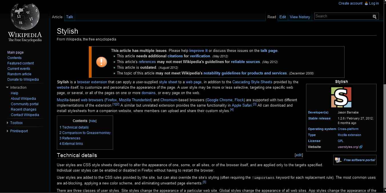Open a Random article

click(19, 74)
